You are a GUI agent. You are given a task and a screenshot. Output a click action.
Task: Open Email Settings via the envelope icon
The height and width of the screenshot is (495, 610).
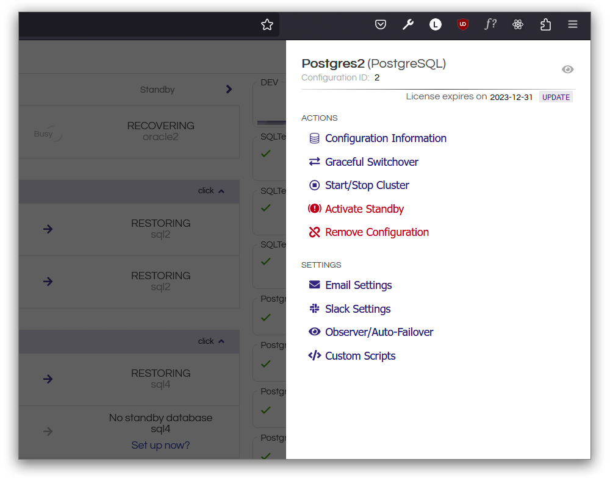click(314, 285)
